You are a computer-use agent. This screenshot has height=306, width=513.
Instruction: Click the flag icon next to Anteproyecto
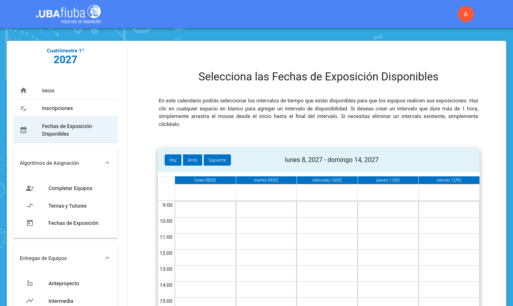(x=30, y=284)
